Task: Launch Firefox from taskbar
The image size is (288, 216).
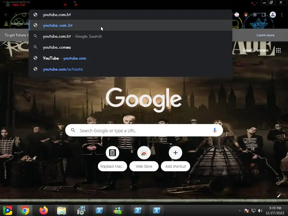Action: click(44, 210)
